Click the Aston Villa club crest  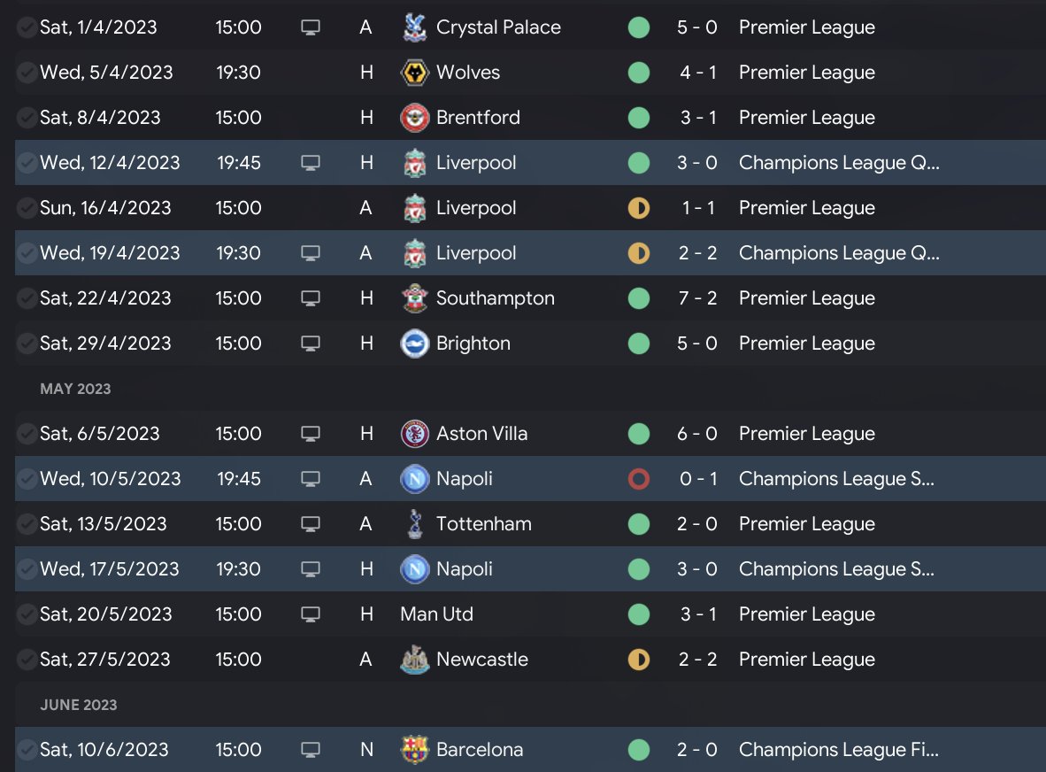(413, 434)
